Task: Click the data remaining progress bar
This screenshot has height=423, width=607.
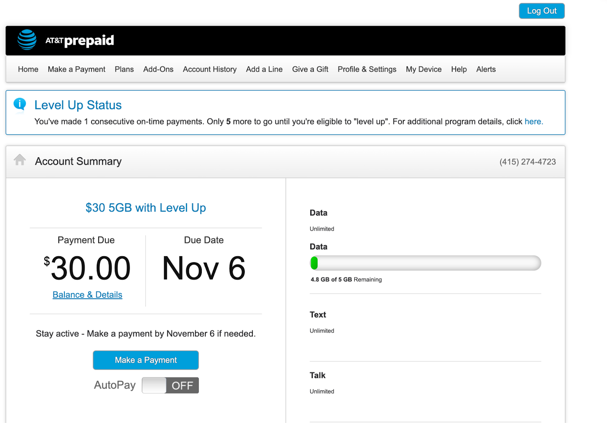Action: click(x=425, y=263)
